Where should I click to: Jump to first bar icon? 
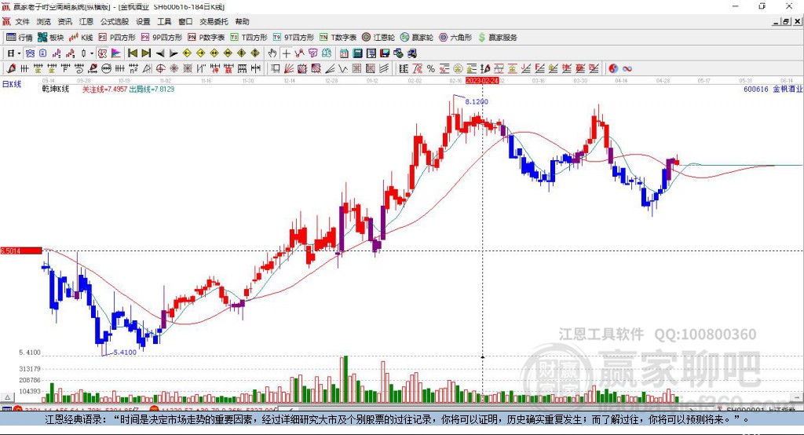tap(133, 53)
